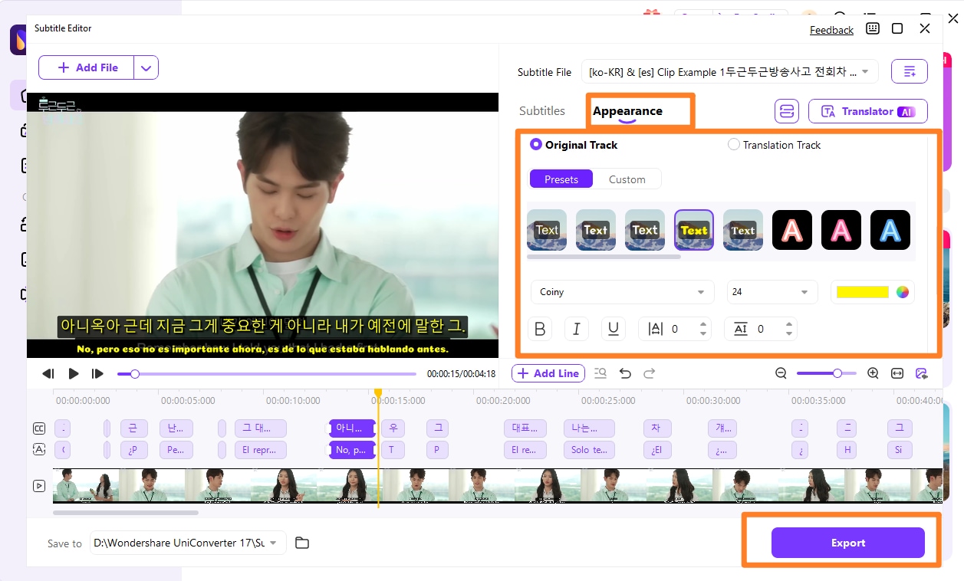Image resolution: width=964 pixels, height=581 pixels.
Task: Play the video preview
Action: 73,373
